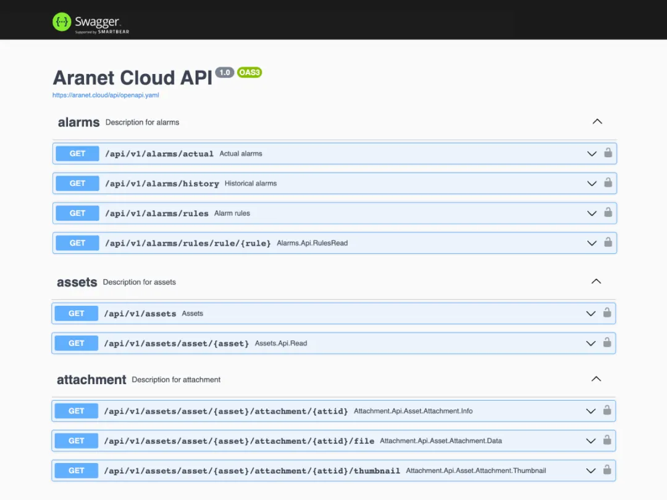
Task: Click the lock icon for Alarm rules
Action: pos(608,213)
